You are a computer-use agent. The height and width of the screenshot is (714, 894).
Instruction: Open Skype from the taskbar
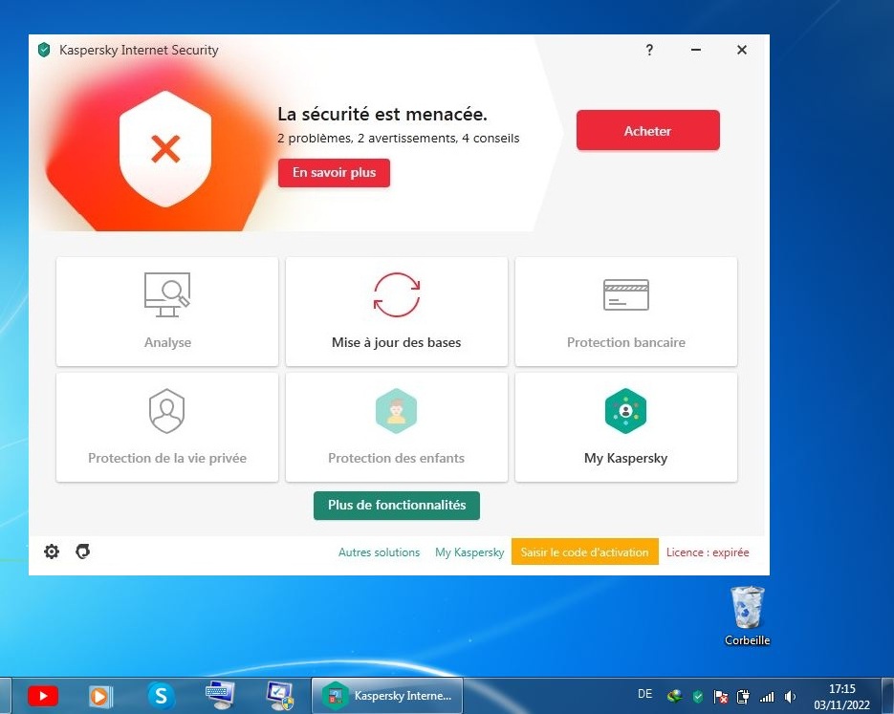[x=161, y=696]
